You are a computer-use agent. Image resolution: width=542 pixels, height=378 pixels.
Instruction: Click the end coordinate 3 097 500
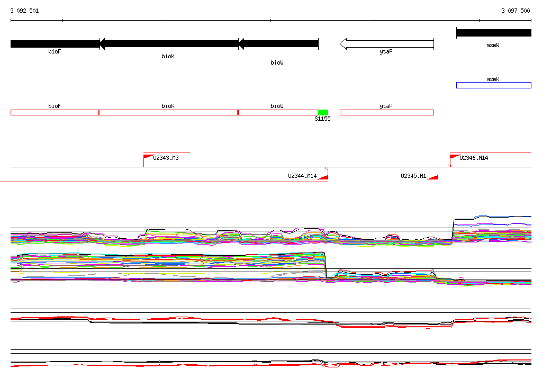(516, 11)
